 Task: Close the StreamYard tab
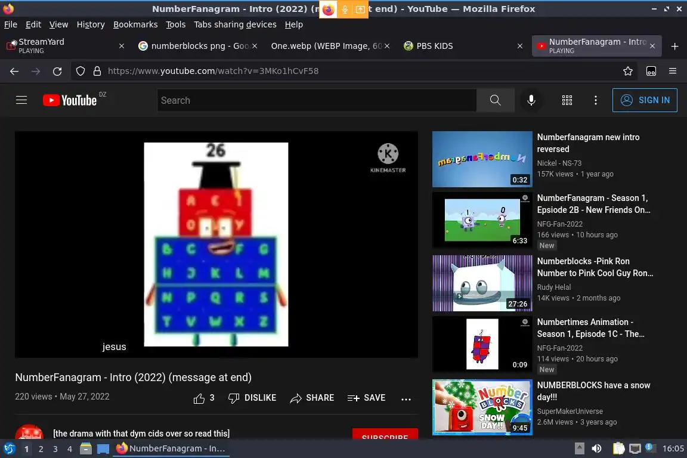click(x=122, y=46)
